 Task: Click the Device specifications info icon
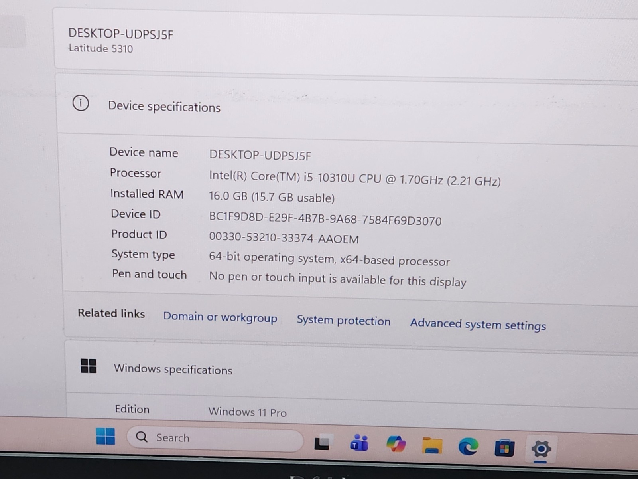point(81,103)
